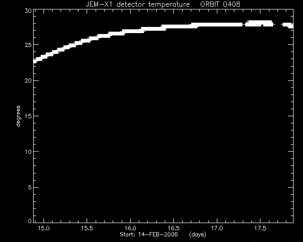The width and height of the screenshot is (303, 242).
Task: Click the y-axis tick label 10
Action: (28, 152)
